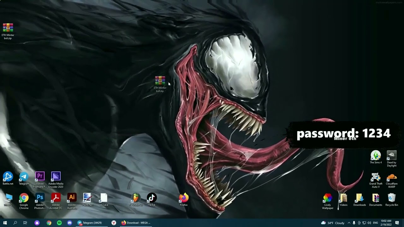Select the Adobe Acrobat DC desktop shortcut
The height and width of the screenshot is (227, 404).
click(56, 201)
